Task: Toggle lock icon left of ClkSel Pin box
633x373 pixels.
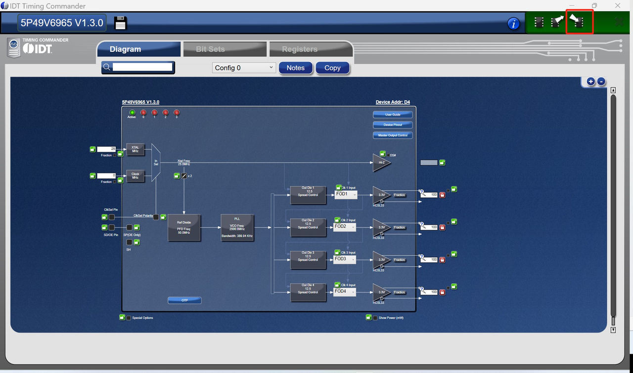Action: [104, 217]
